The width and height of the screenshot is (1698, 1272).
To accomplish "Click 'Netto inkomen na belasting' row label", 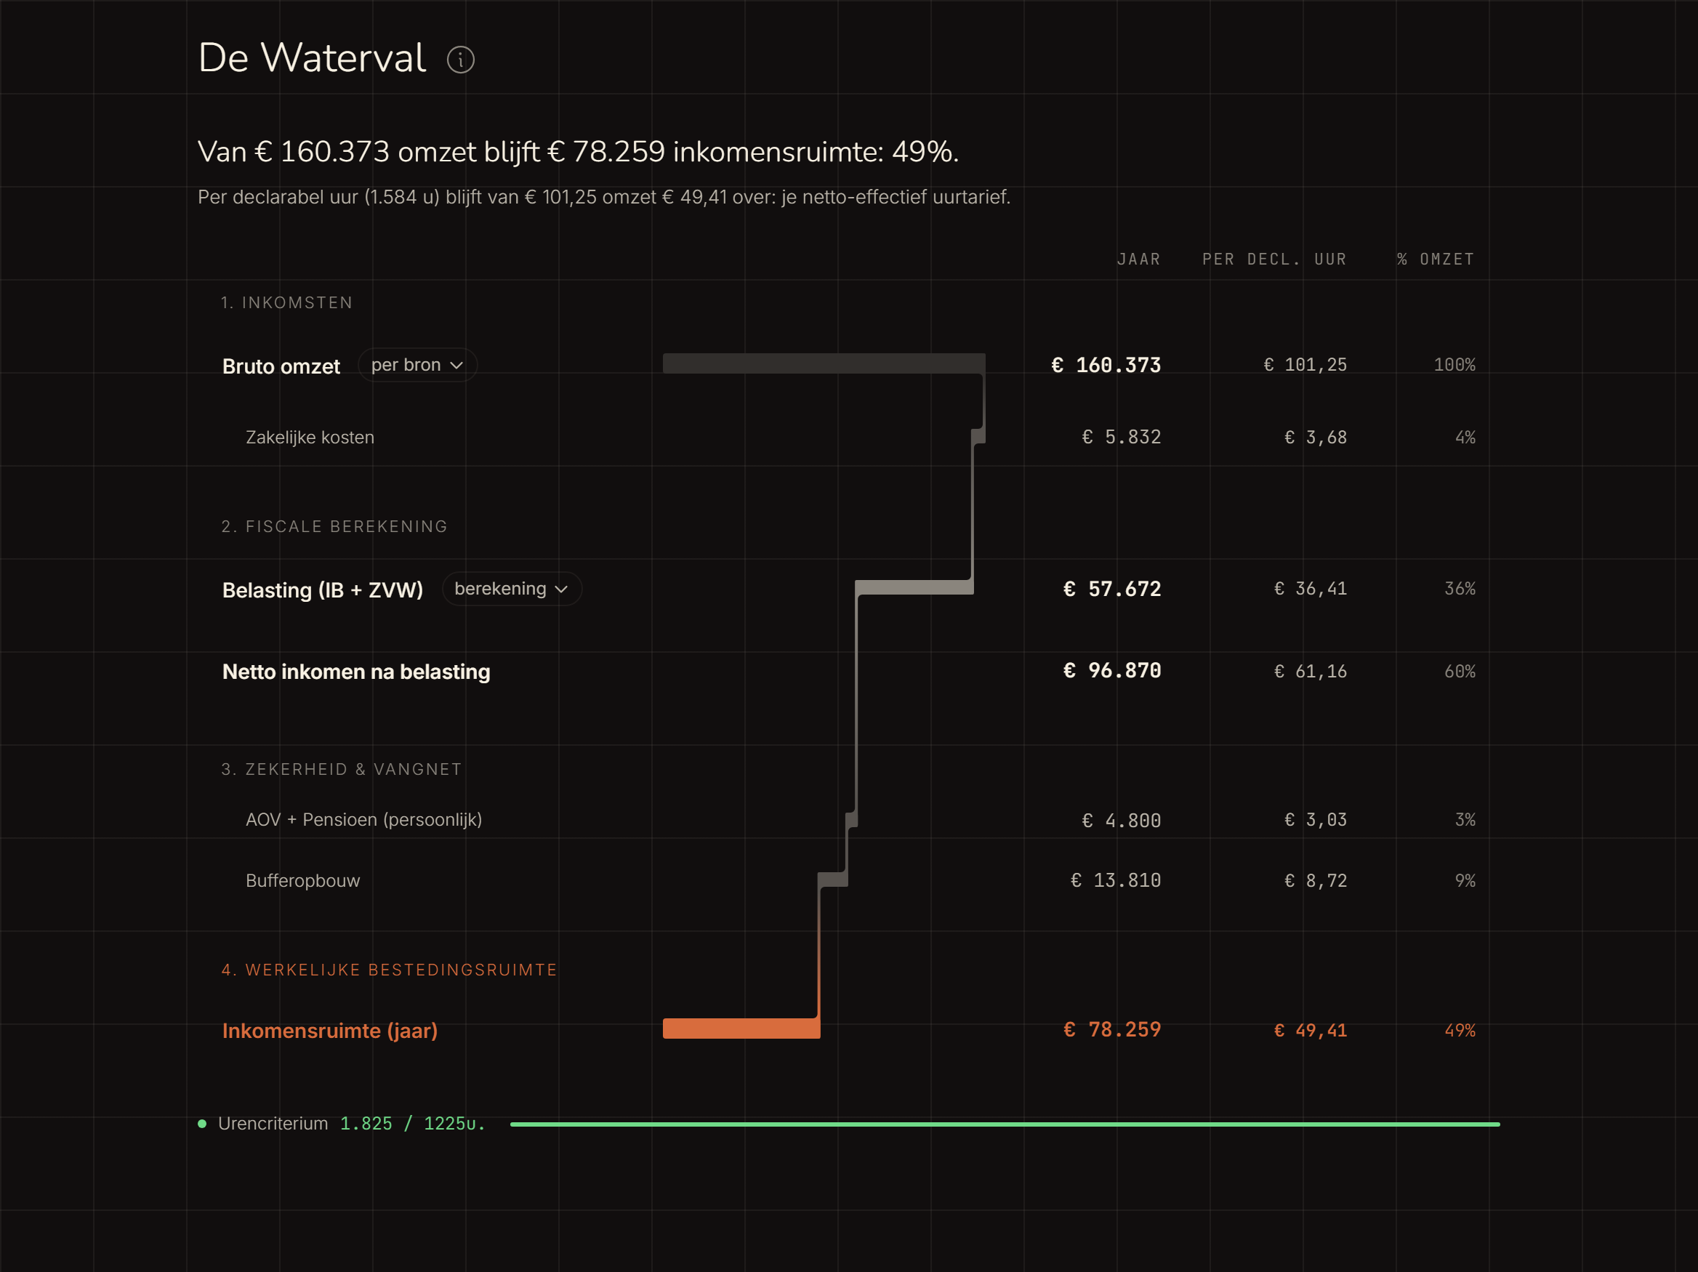I will pyautogui.click(x=356, y=672).
